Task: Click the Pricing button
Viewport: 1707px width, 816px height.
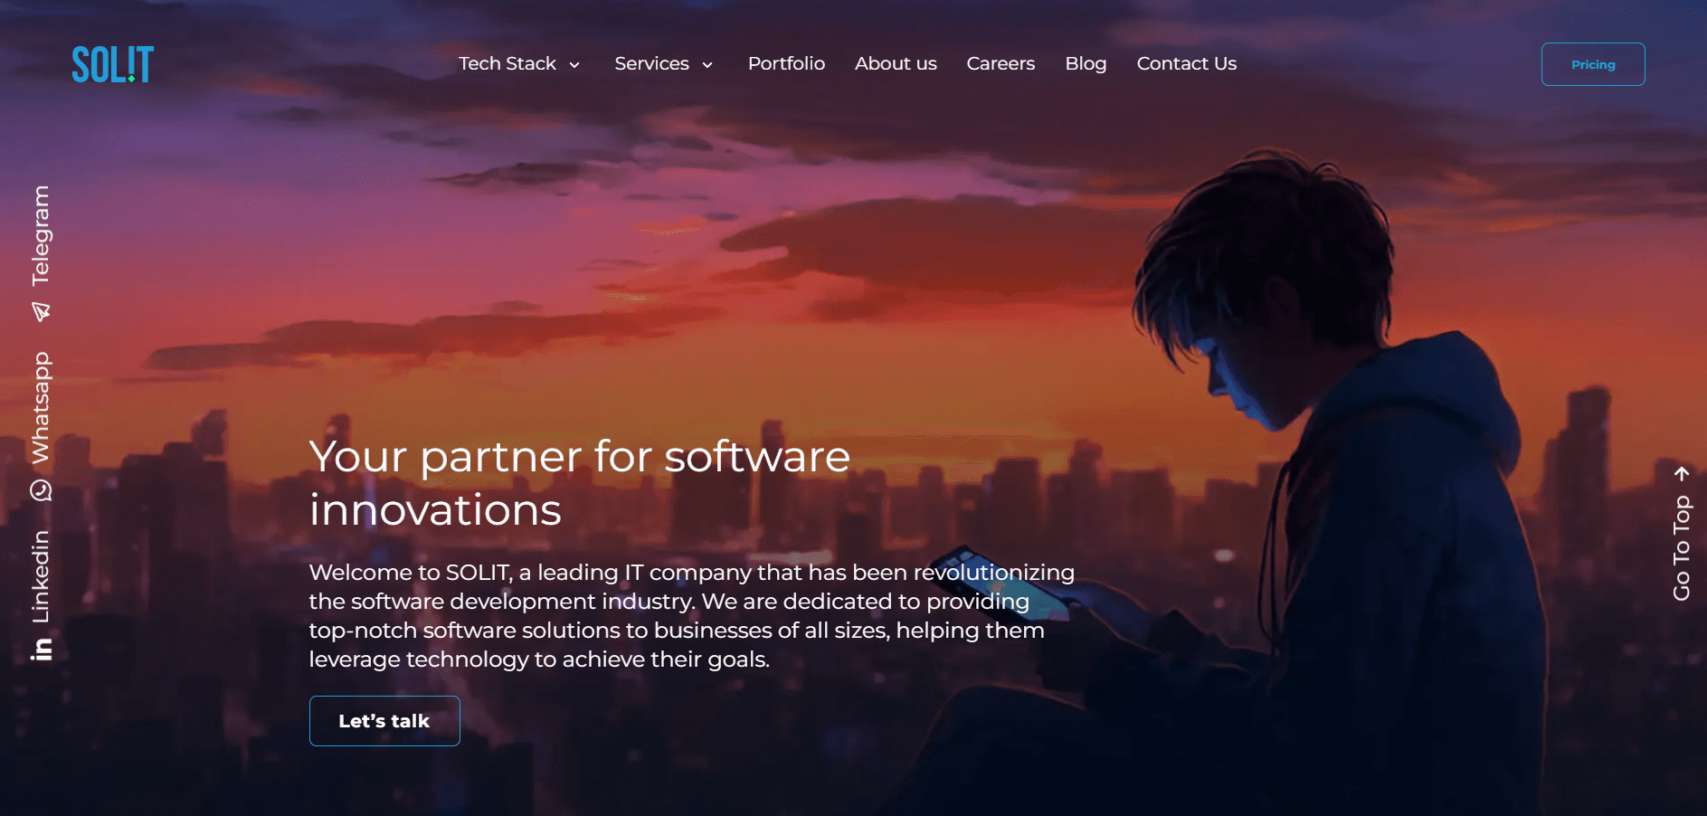Action: 1593,64
